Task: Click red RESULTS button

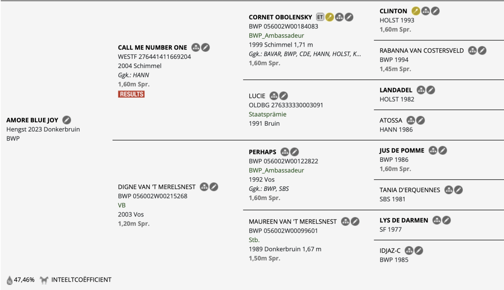Action: tap(131, 94)
